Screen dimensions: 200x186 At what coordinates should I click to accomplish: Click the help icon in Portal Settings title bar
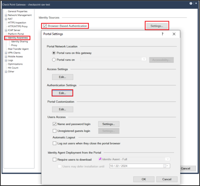[x=162, y=34]
